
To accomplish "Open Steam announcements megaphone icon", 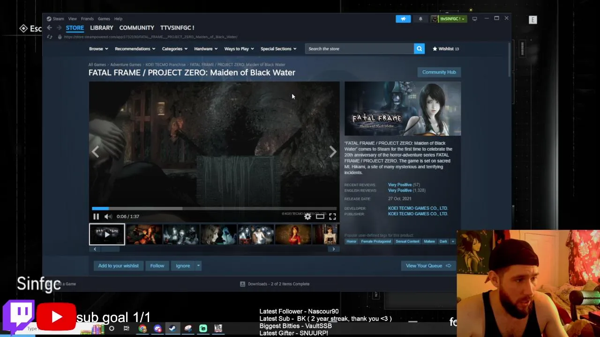I will (x=403, y=19).
